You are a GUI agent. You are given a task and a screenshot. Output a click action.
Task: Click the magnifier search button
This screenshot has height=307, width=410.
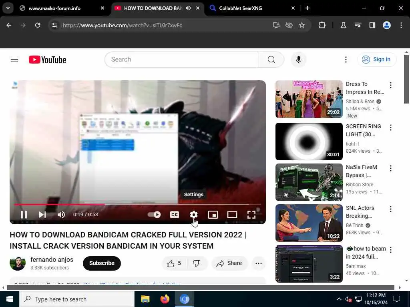271,60
